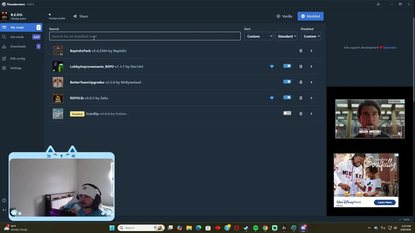Click the BepInExPack v5.4.2304 text
The height and width of the screenshot is (233, 415).
(x=89, y=51)
